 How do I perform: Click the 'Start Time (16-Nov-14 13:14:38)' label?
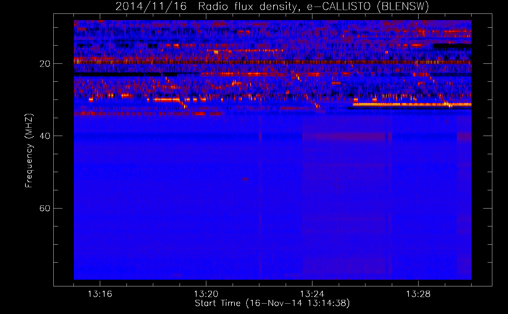tap(272, 303)
